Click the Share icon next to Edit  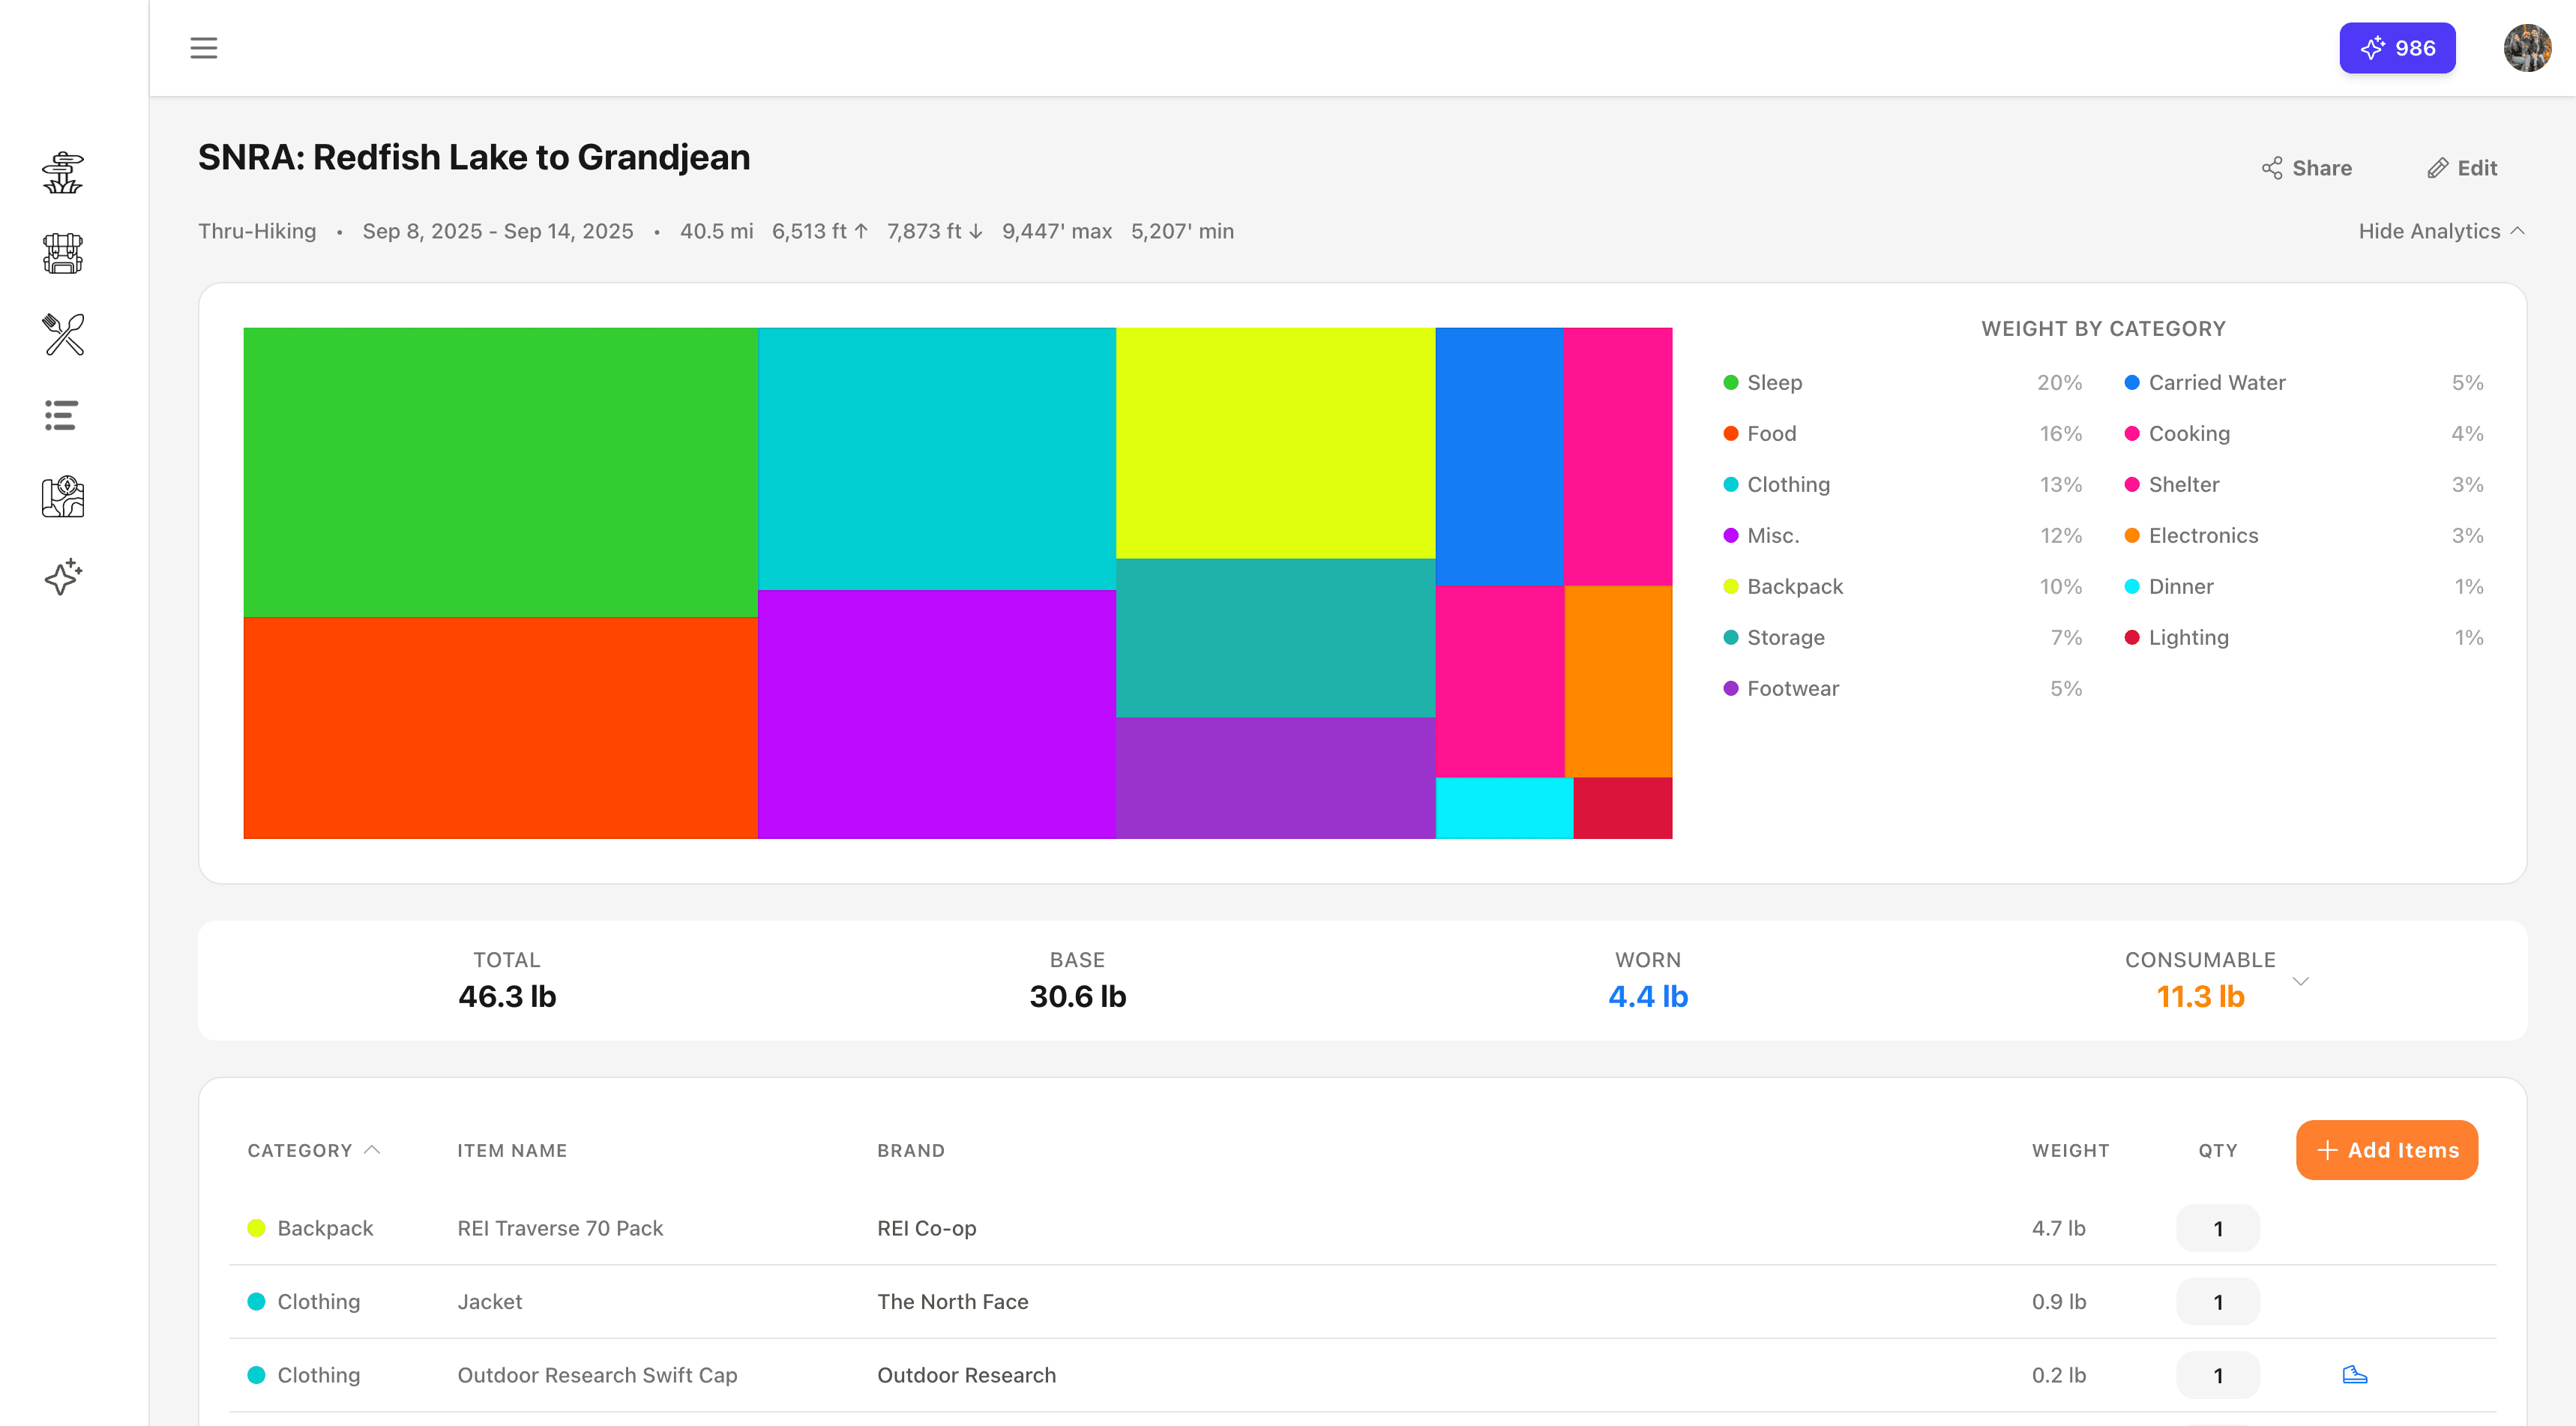[2272, 167]
